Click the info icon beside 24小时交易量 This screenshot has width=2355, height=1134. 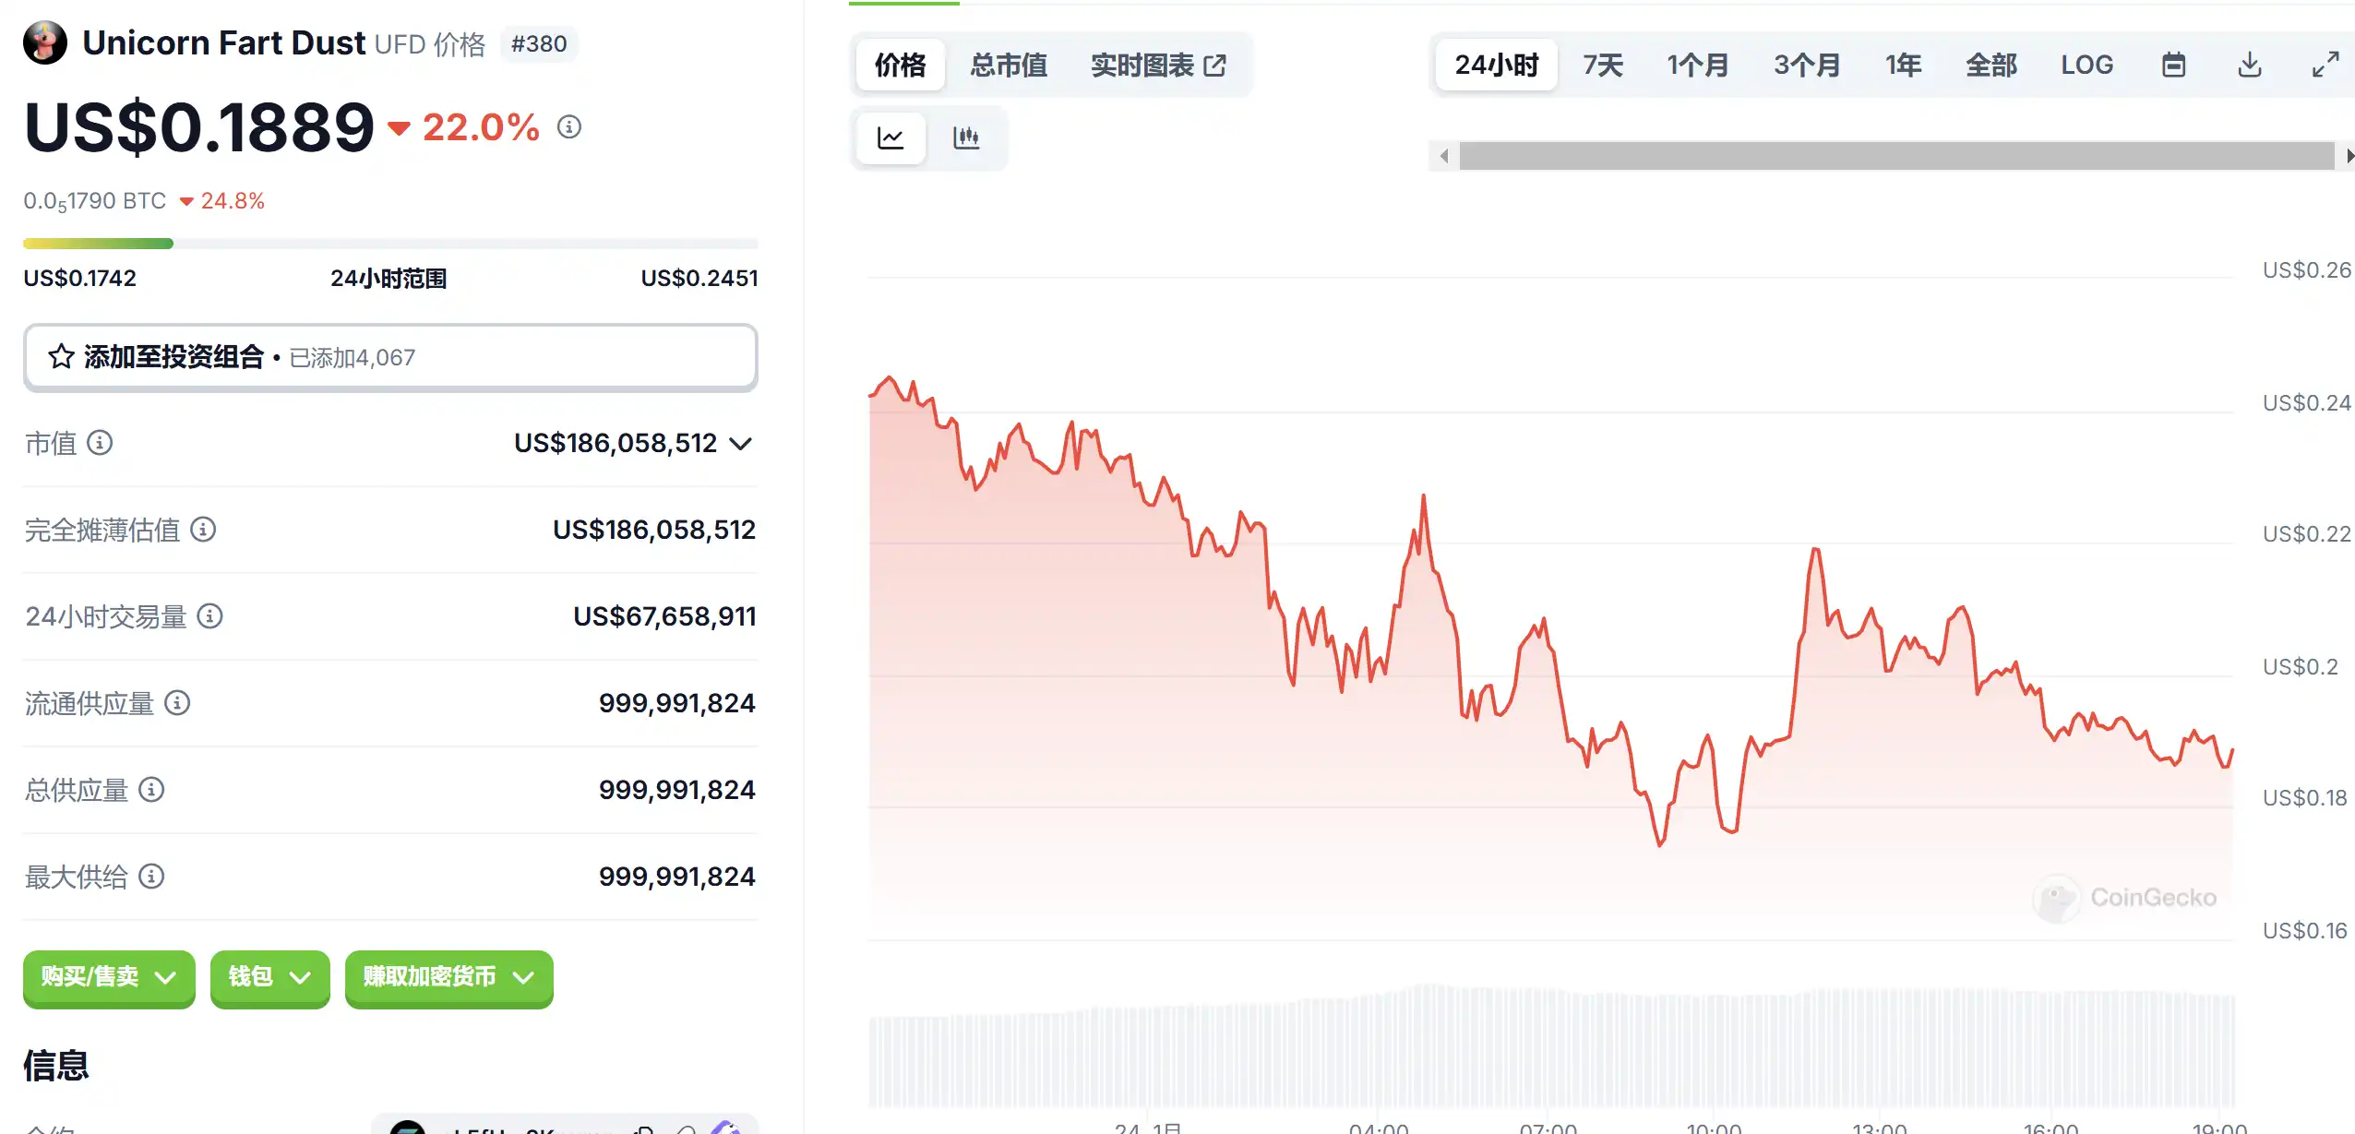(210, 615)
